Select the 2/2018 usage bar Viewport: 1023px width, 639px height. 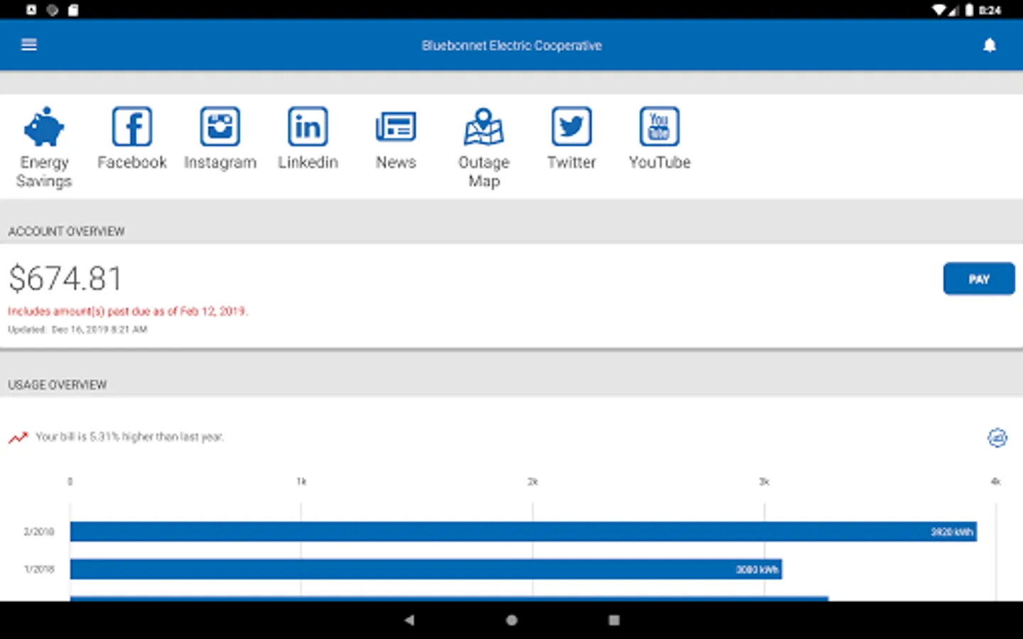pos(523,531)
